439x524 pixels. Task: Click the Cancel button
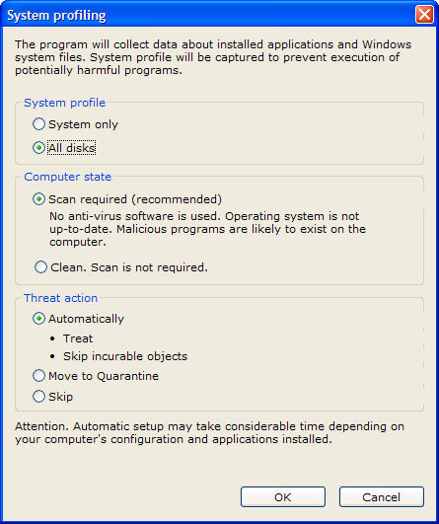click(382, 497)
